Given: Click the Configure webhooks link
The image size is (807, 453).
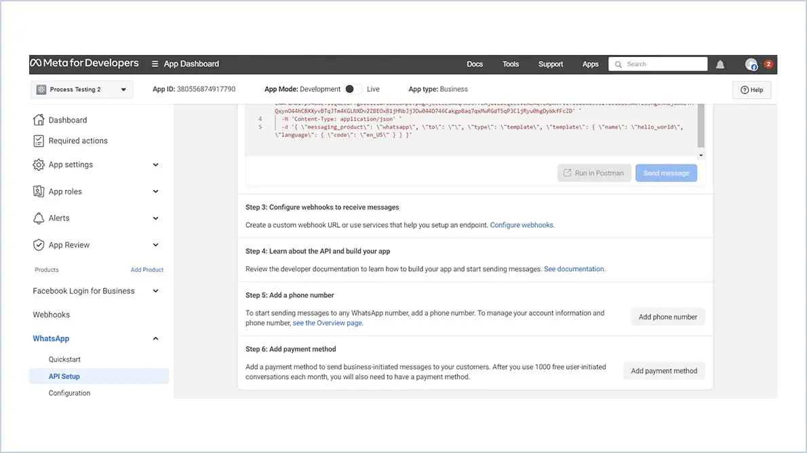Looking at the screenshot, I should (x=522, y=225).
